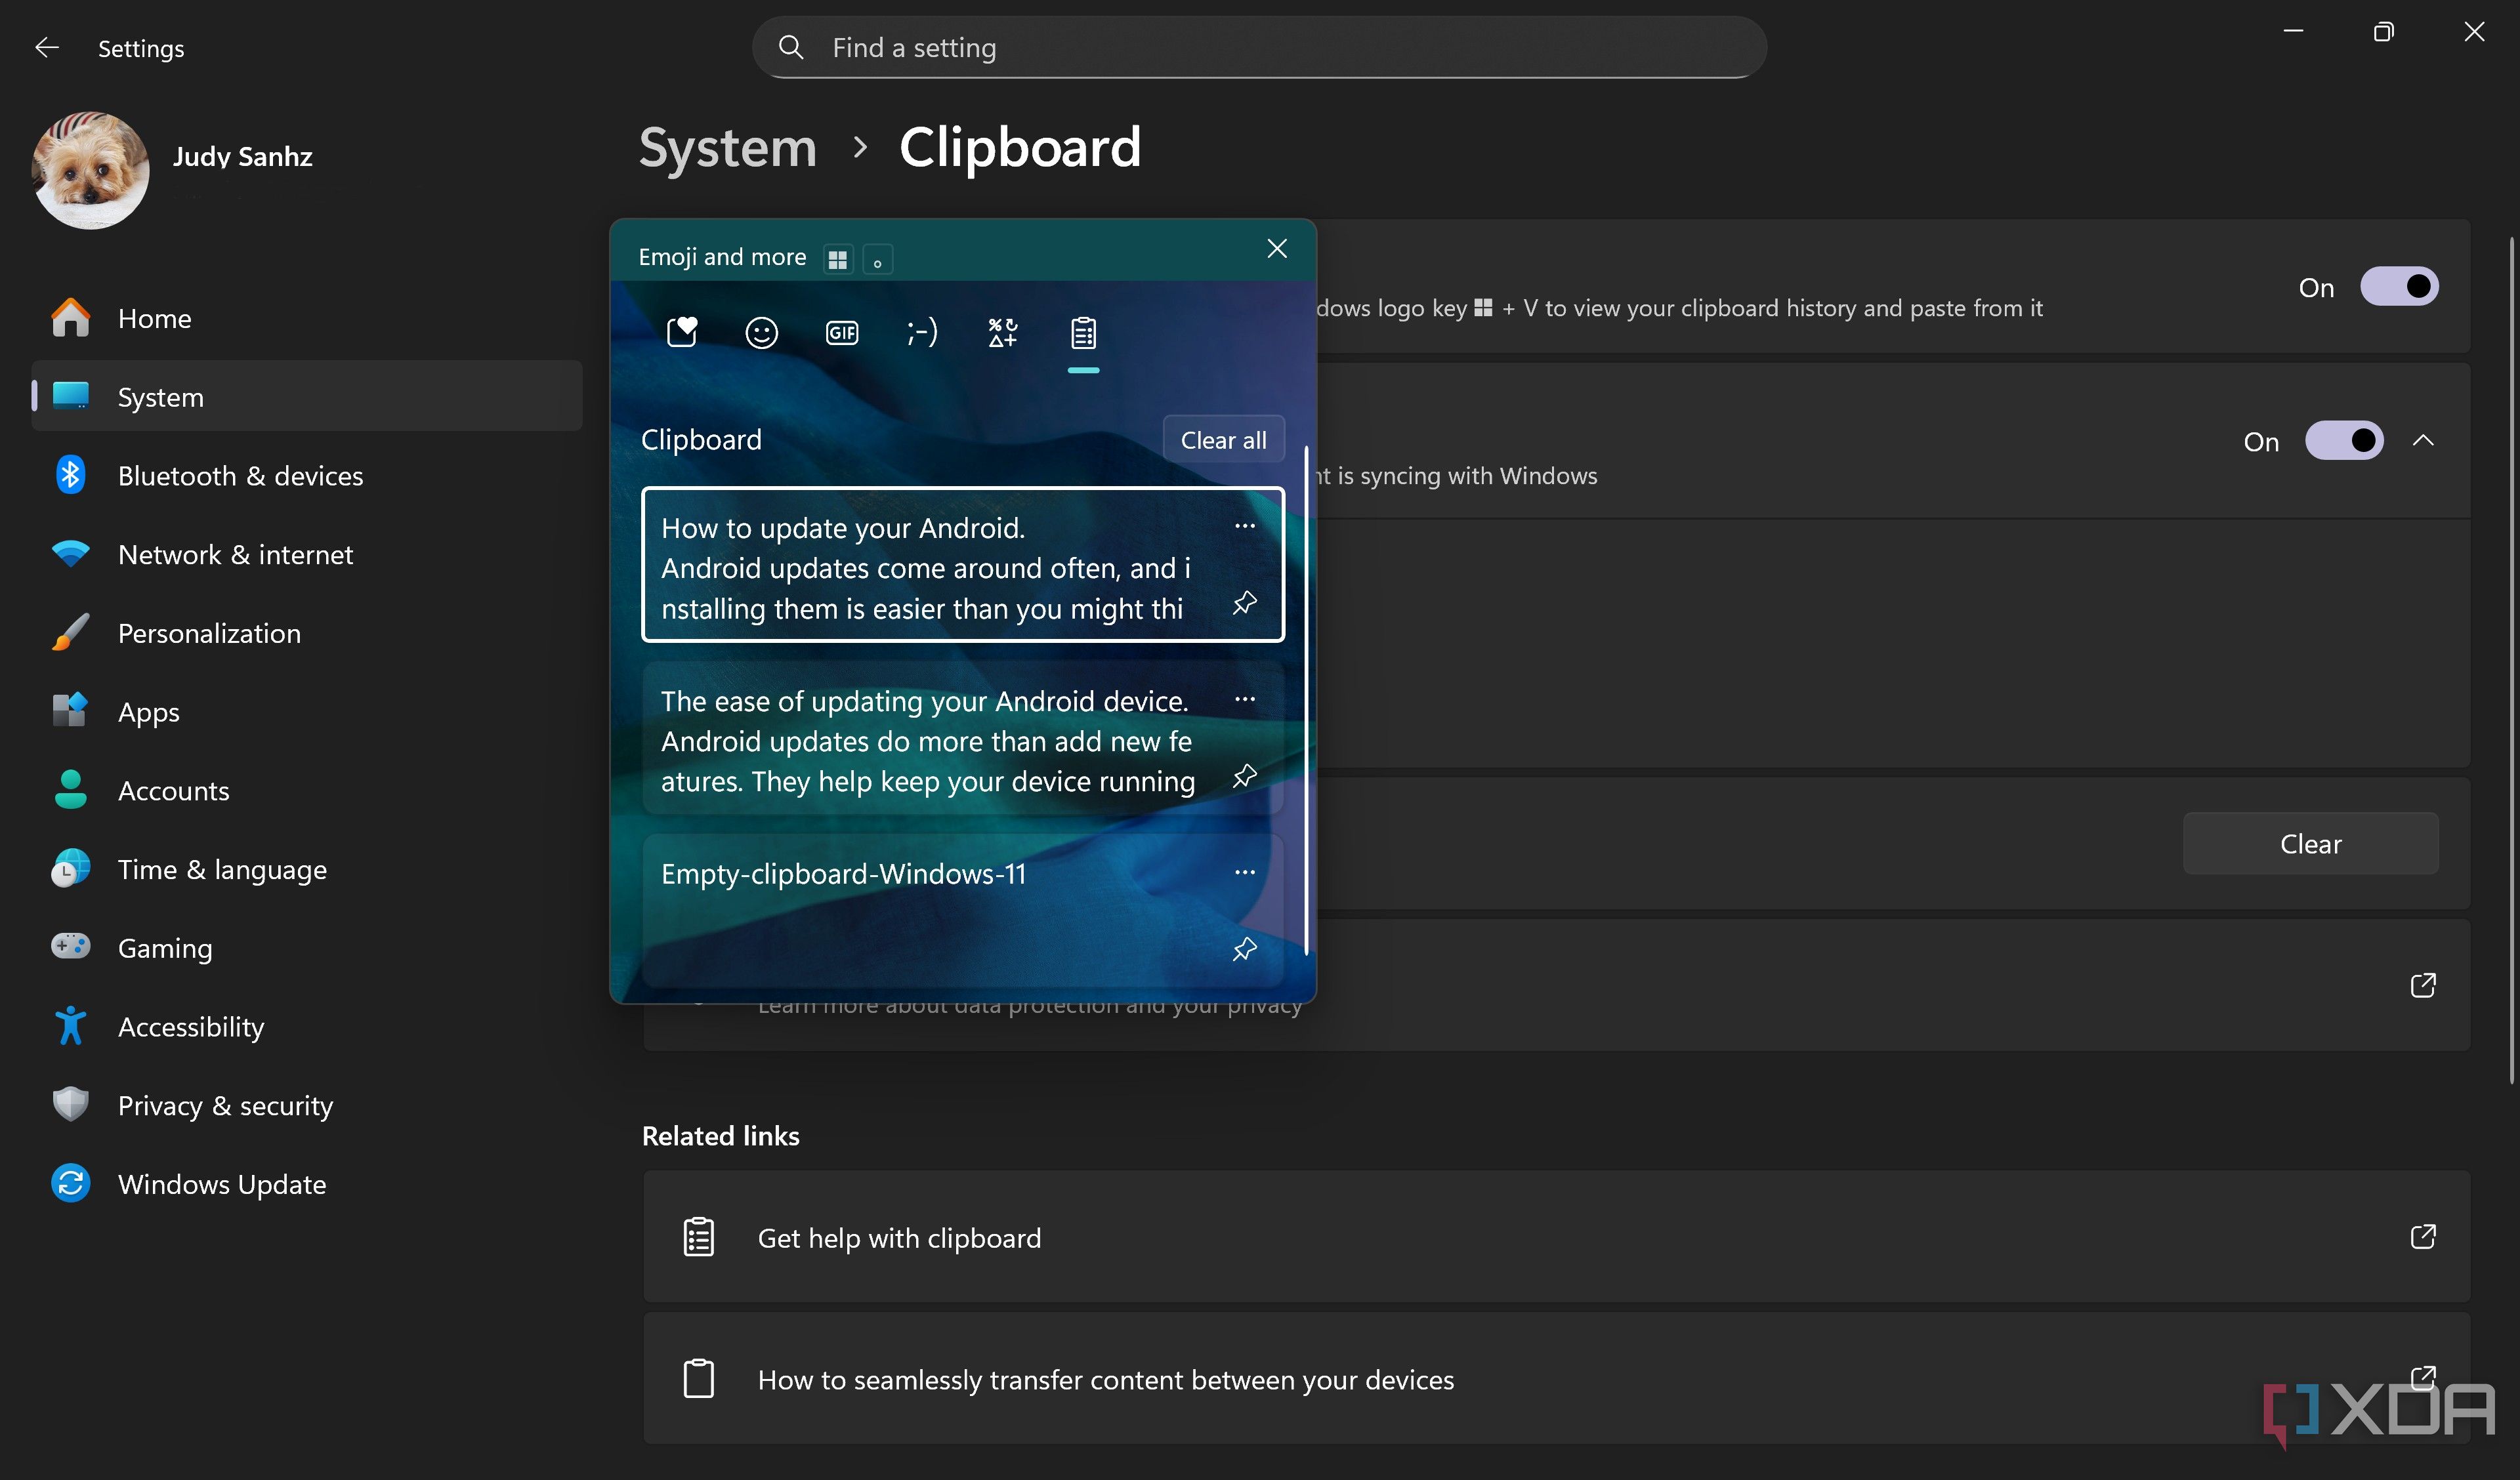This screenshot has width=2520, height=1480.
Task: Open more options for the Android update clip
Action: click(1244, 525)
